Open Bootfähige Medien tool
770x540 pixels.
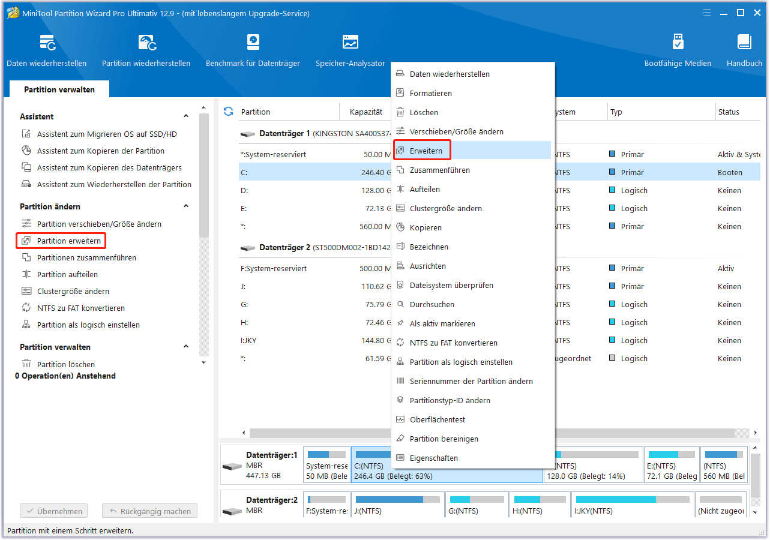tap(678, 50)
